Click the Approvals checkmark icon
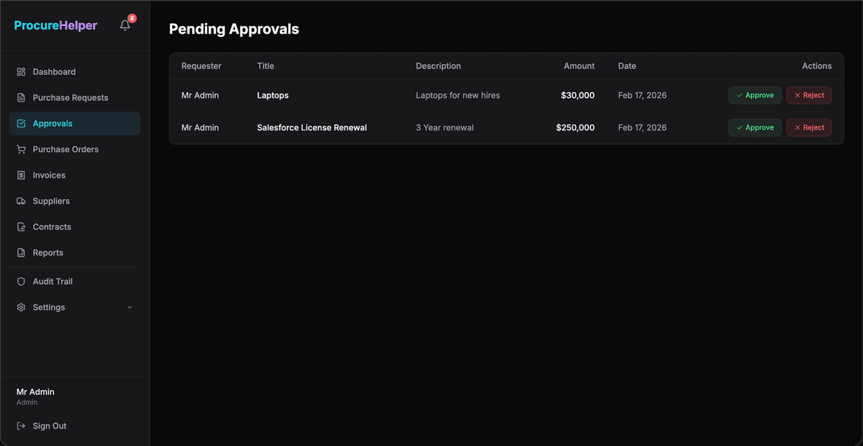The image size is (863, 446). coord(22,123)
